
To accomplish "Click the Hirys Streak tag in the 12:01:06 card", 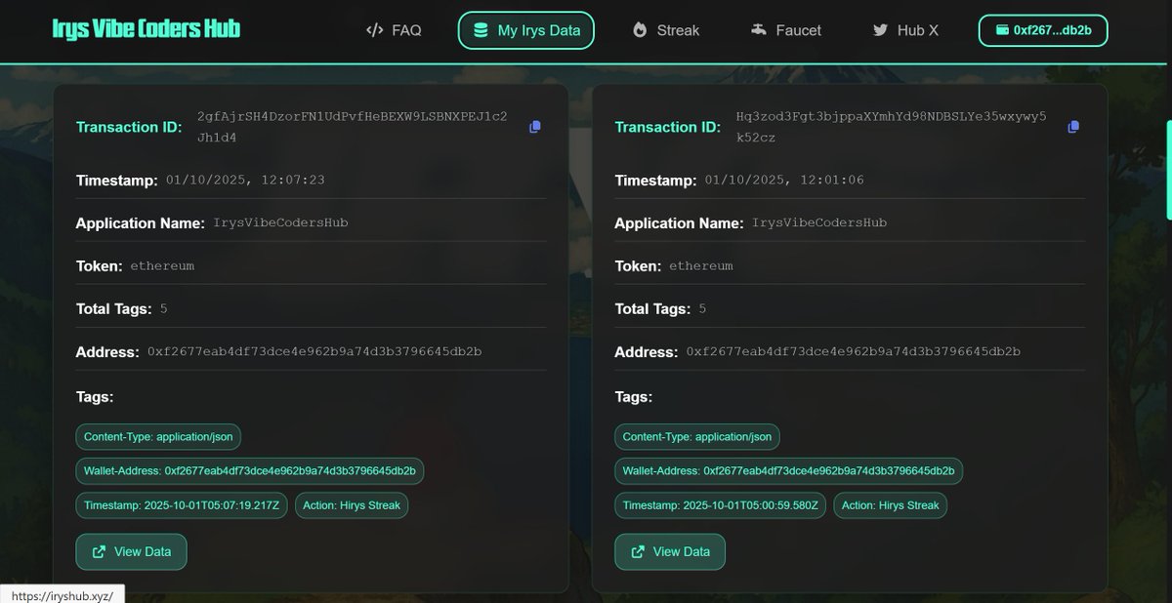I will click(891, 505).
